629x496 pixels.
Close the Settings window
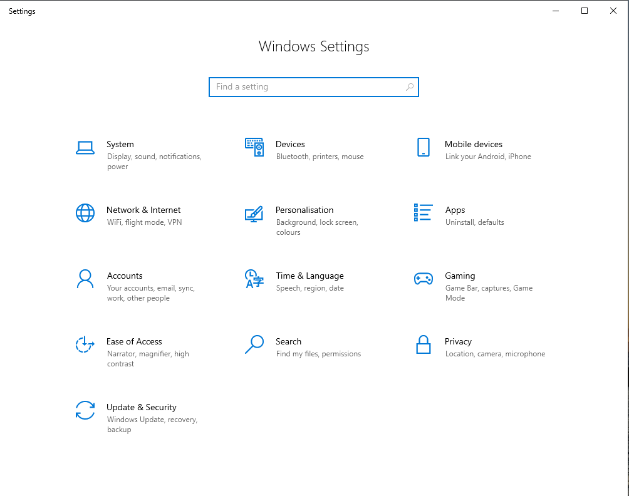coord(613,11)
